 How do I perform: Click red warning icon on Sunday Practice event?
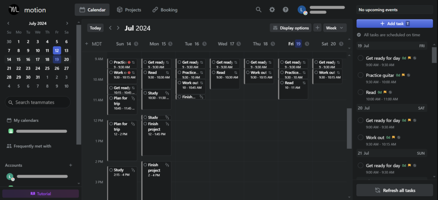(129, 62)
